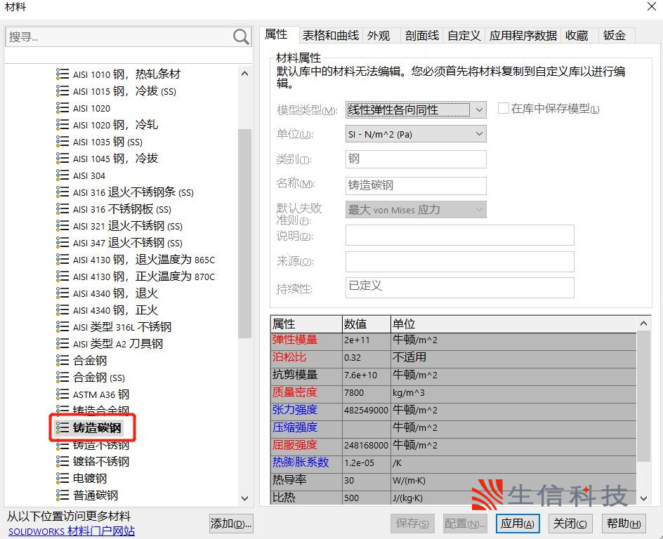The image size is (663, 539).
Task: Click icon beside AISI 4340 钢，退火
Action: click(x=62, y=293)
